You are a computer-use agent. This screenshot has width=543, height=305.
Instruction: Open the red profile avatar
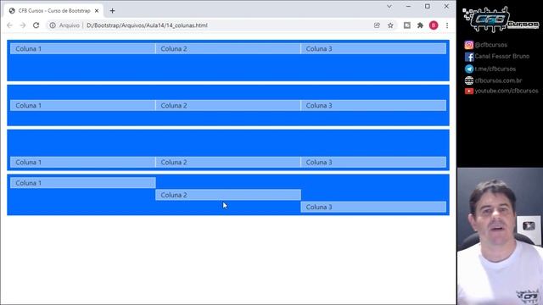[x=434, y=25]
